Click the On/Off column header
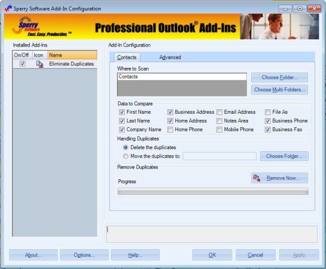Screen dimensions: 326x269 [22, 55]
